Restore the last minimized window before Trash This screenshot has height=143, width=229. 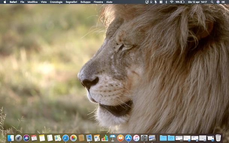tap(211, 138)
